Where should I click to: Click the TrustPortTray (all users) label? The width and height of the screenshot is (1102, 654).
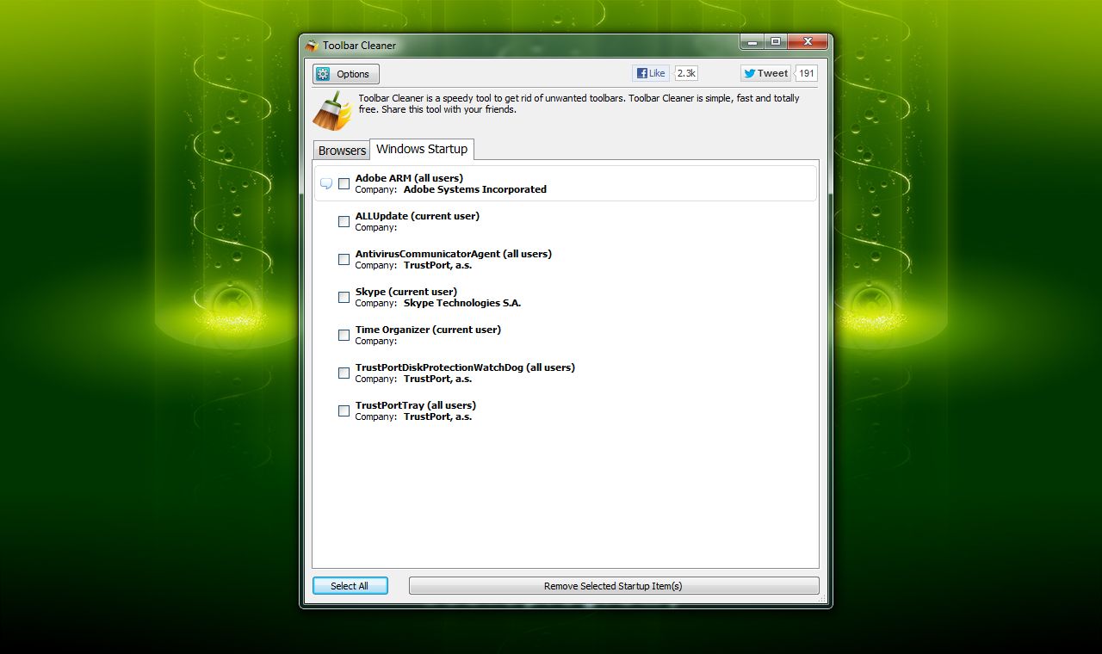click(x=416, y=405)
